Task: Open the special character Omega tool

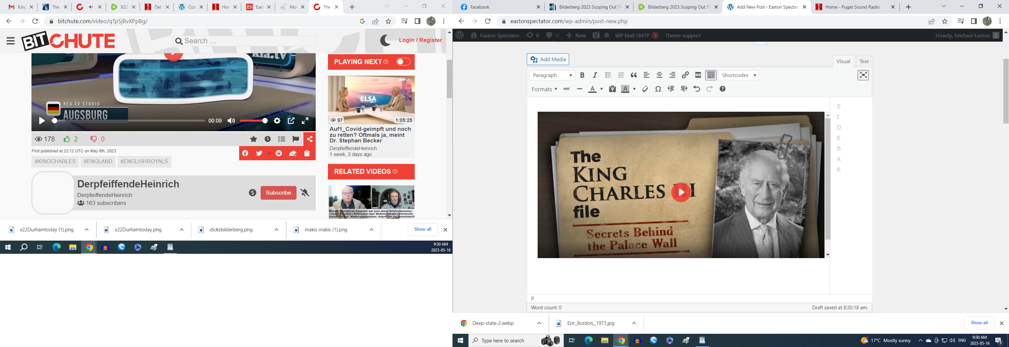Action: coord(658,89)
